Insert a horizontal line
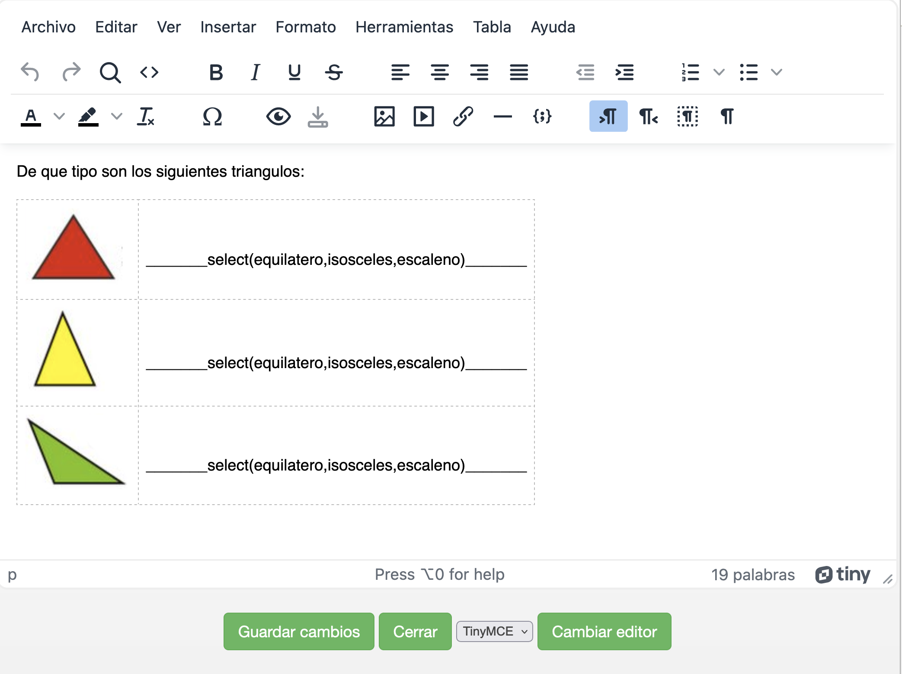This screenshot has width=902, height=674. pyautogui.click(x=502, y=116)
